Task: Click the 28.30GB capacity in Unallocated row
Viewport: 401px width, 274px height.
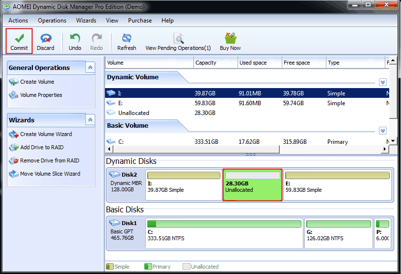Action: tap(205, 113)
